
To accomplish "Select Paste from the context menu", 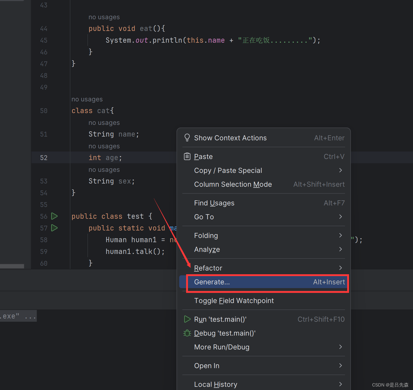I will [264, 157].
